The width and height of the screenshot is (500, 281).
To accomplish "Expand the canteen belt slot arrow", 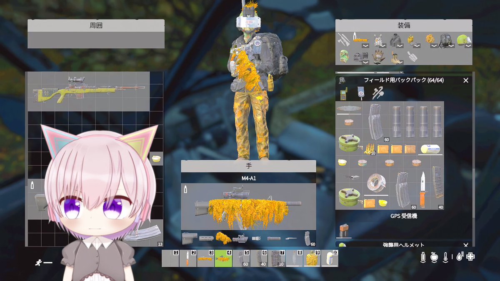I will pyautogui.click(x=417, y=46).
